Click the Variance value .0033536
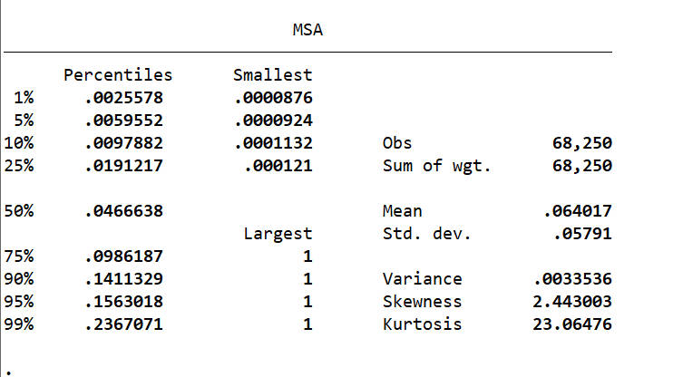This screenshot has height=377, width=683. [x=571, y=279]
